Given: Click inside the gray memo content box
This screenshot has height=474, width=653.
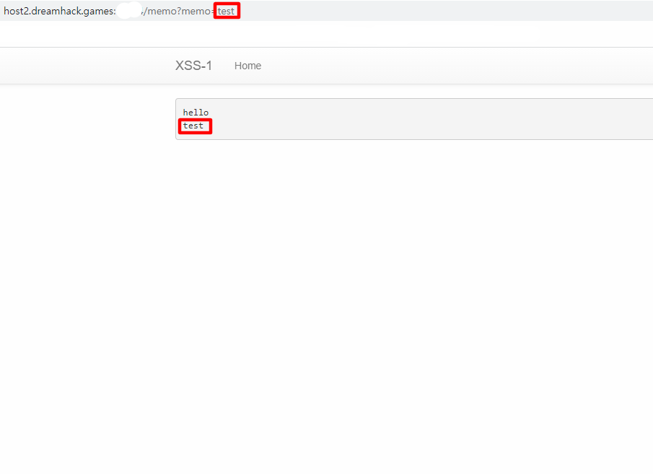Looking at the screenshot, I should (x=361, y=119).
